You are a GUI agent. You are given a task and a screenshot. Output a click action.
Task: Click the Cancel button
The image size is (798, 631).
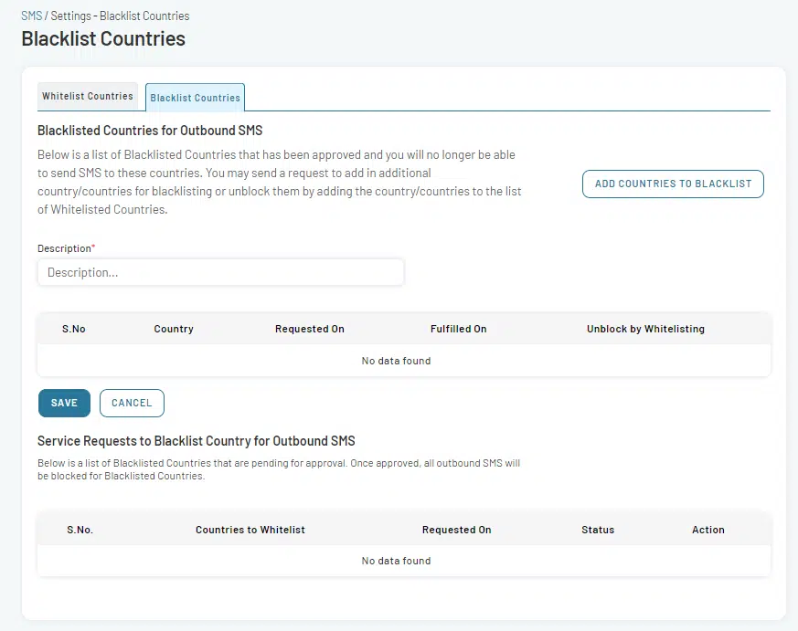132,403
